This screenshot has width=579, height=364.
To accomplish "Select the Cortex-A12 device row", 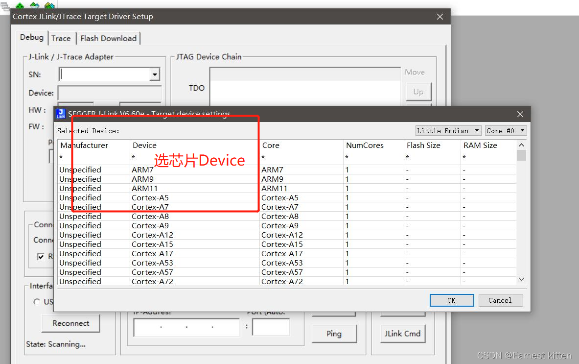I will tap(287, 235).
